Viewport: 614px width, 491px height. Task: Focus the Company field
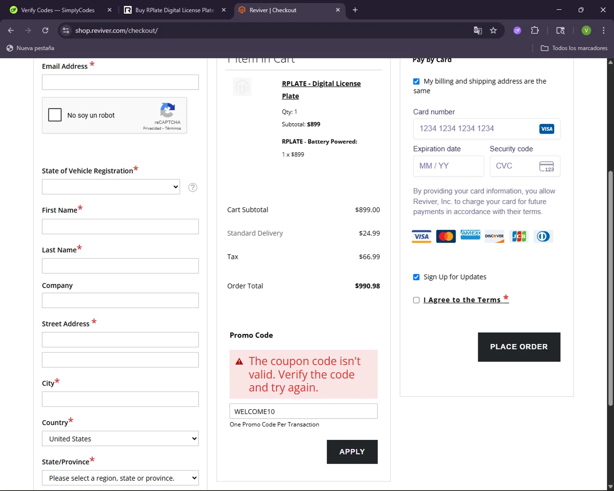120,300
